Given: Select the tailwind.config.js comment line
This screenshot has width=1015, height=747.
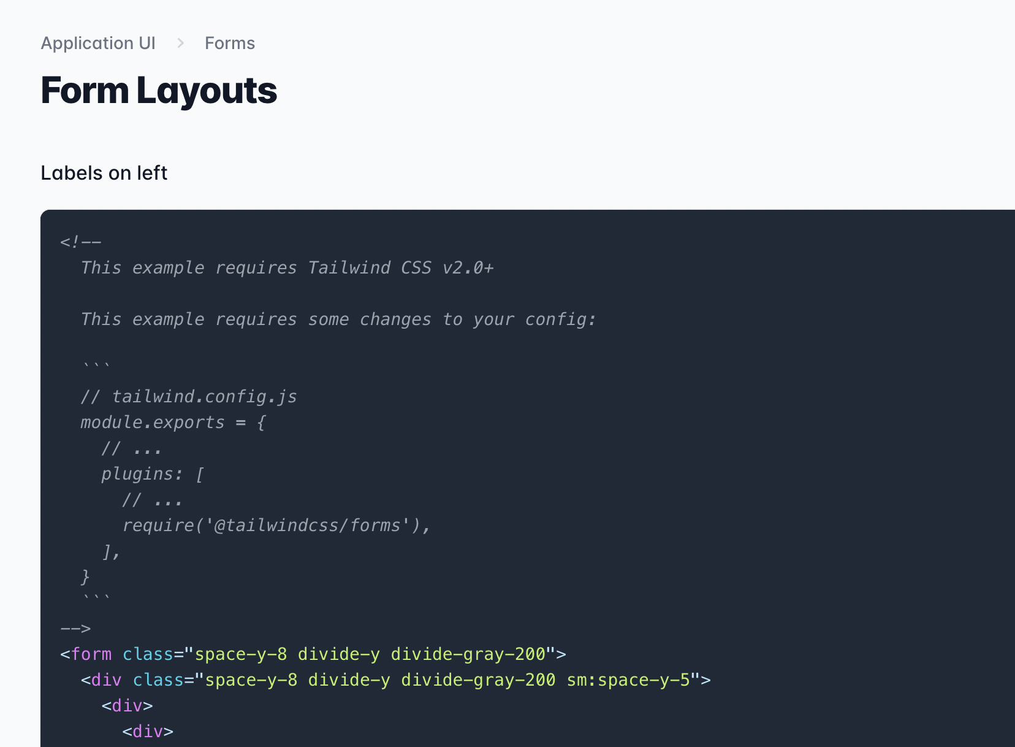Looking at the screenshot, I should [188, 396].
